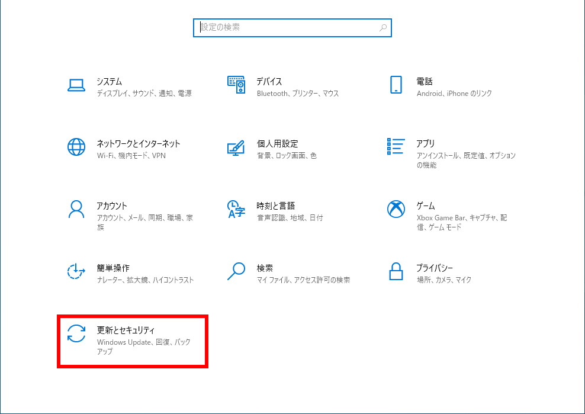Image resolution: width=585 pixels, height=414 pixels.
Task: Click the text 背景、ロック画面、色
Action: point(287,156)
